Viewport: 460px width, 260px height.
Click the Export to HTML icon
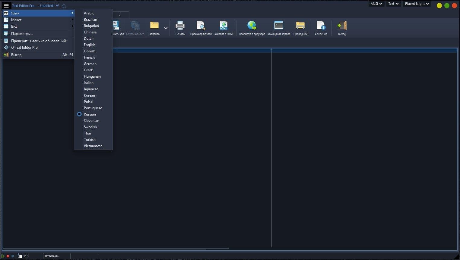tap(224, 26)
